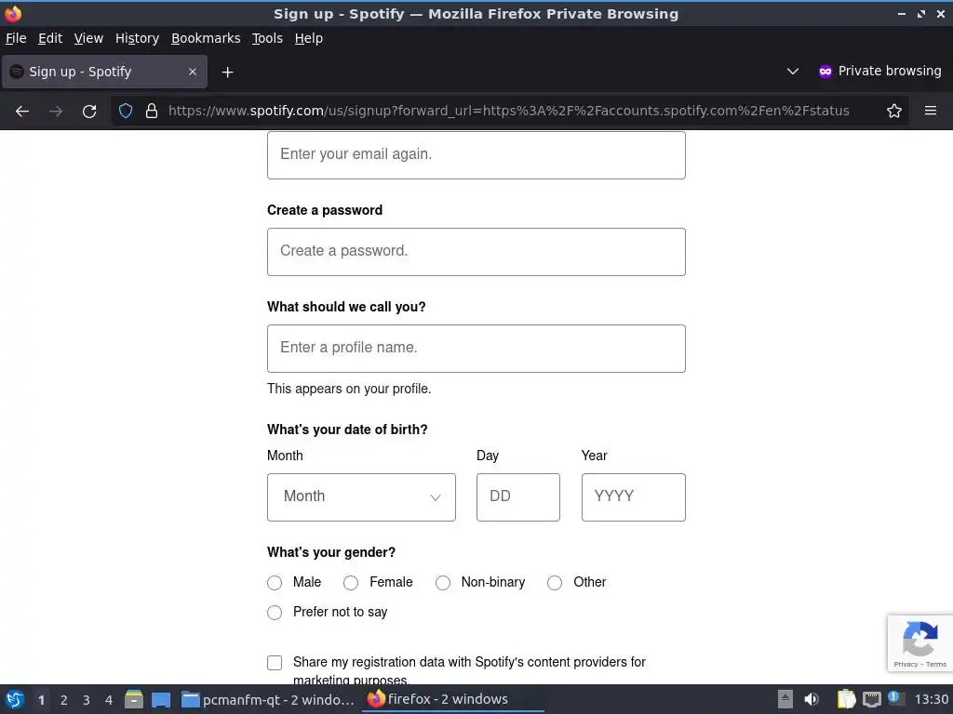The width and height of the screenshot is (953, 714).
Task: Select the Female gender option
Action: pyautogui.click(x=351, y=583)
